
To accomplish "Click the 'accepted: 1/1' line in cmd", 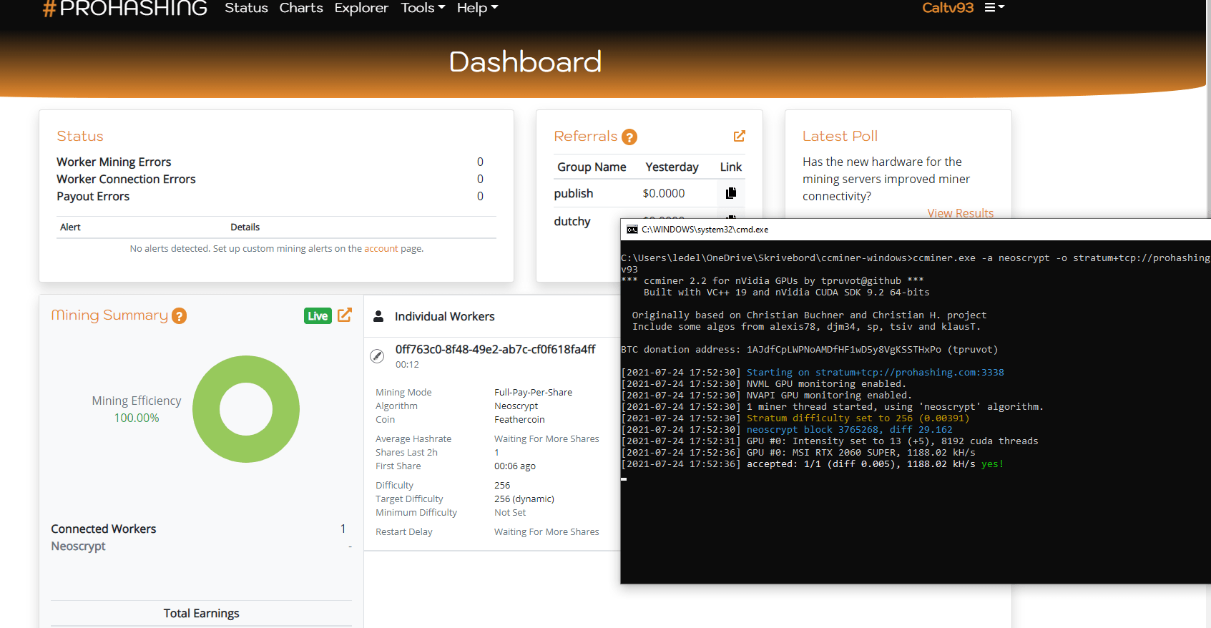I will pos(813,464).
